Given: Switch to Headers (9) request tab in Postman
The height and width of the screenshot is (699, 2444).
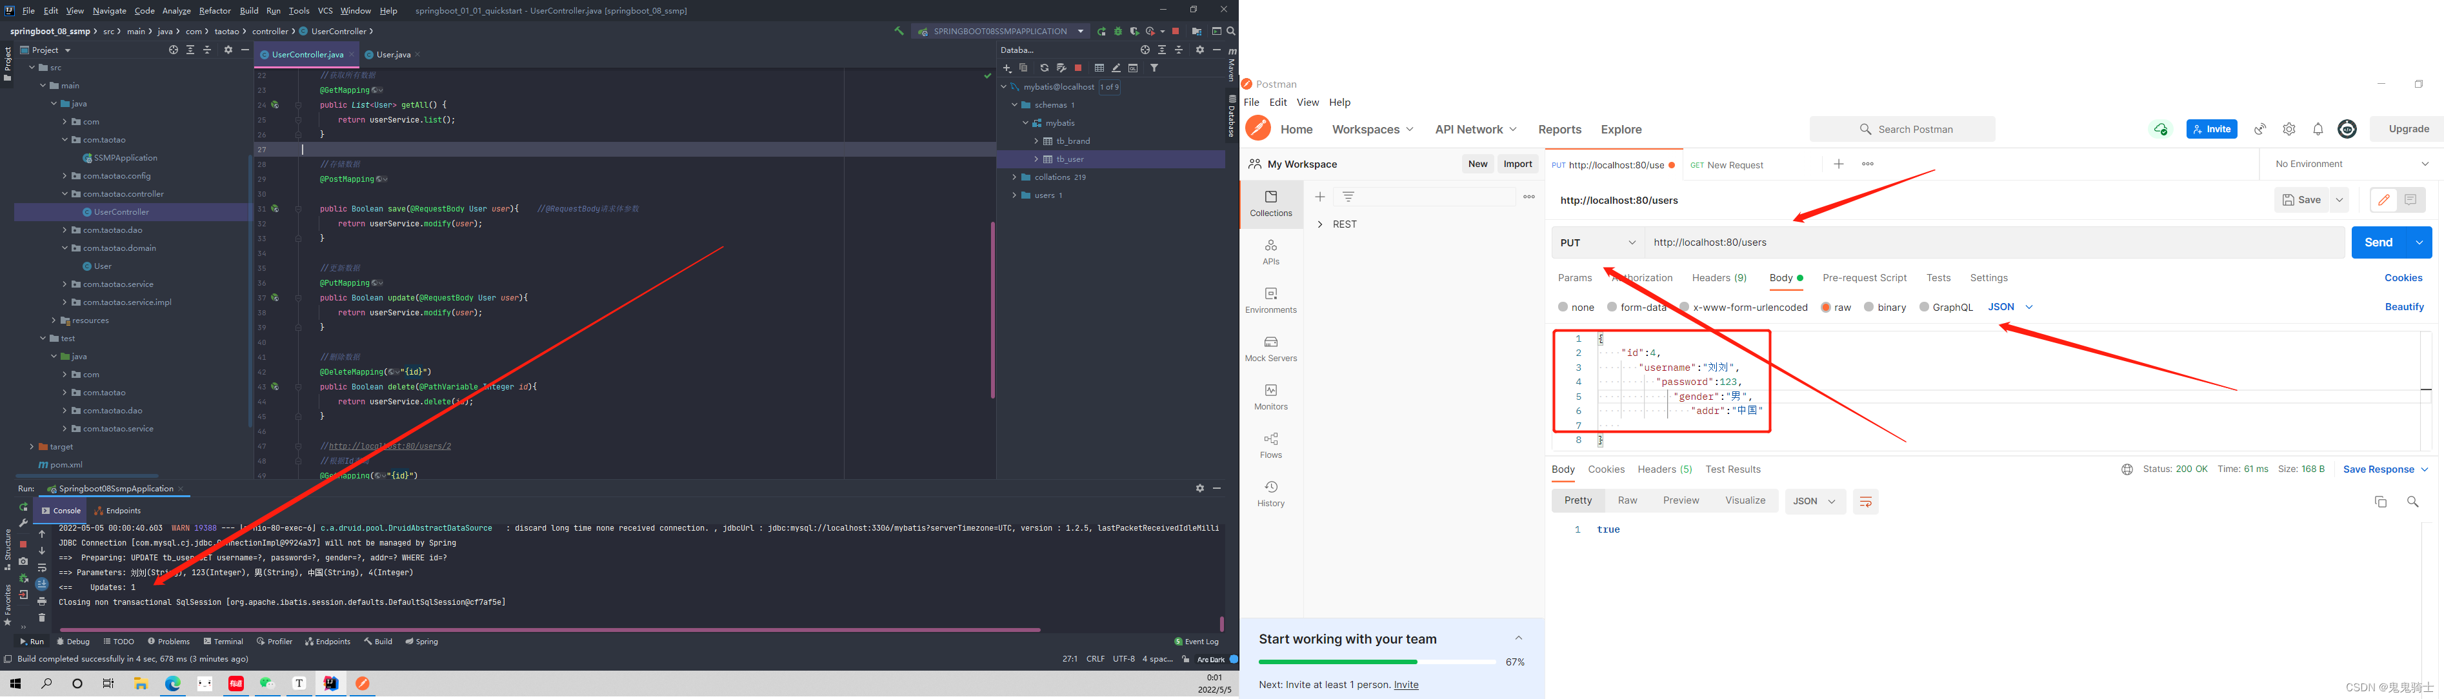Looking at the screenshot, I should [x=1719, y=278].
